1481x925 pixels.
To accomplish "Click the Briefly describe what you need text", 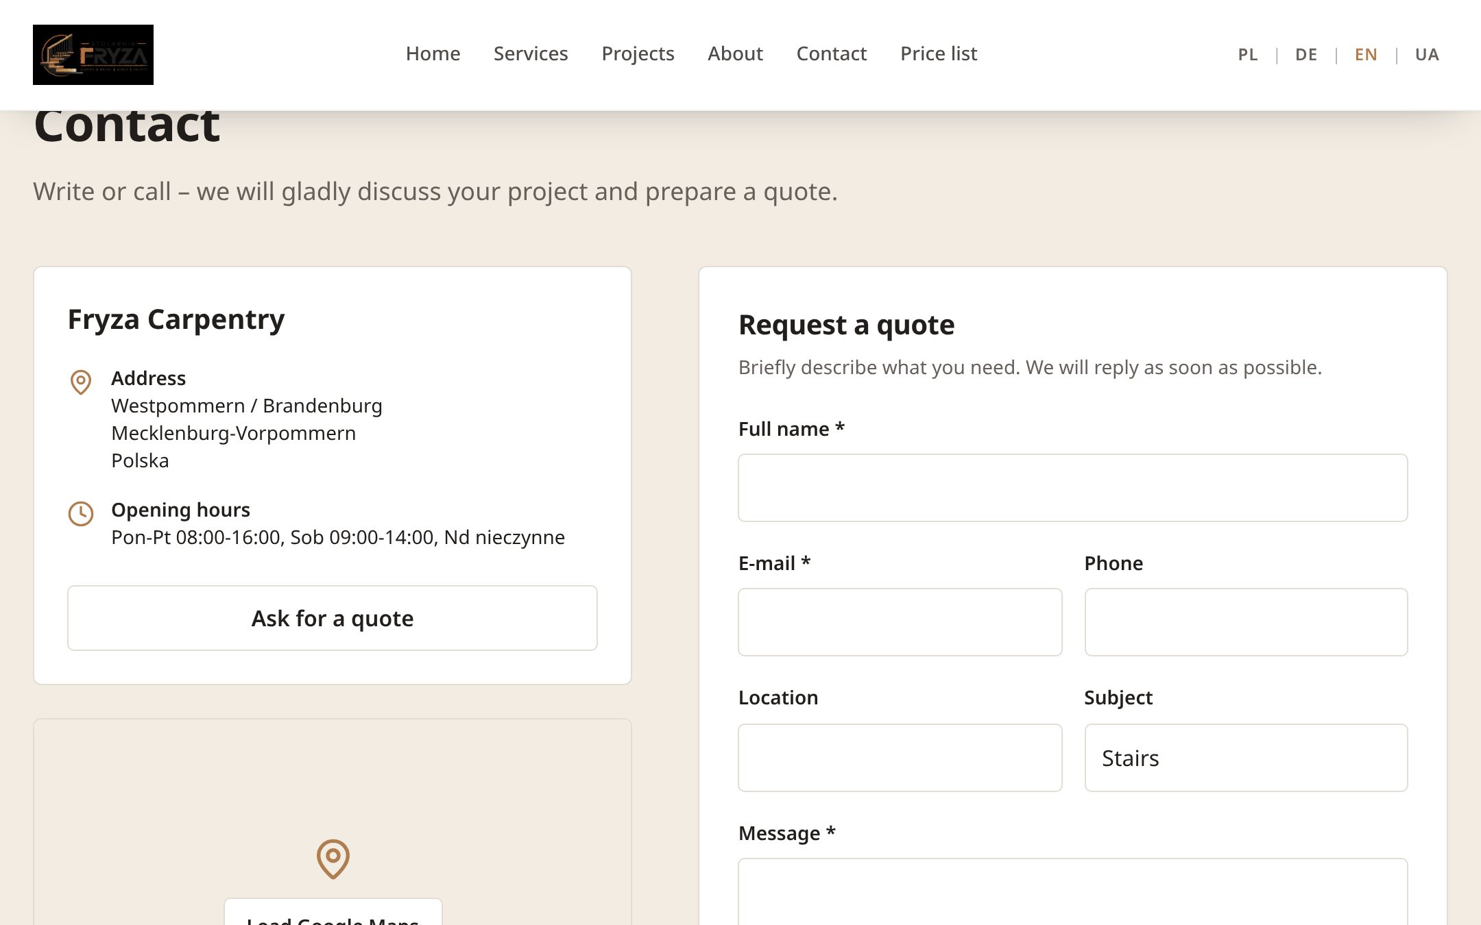I will (1030, 368).
